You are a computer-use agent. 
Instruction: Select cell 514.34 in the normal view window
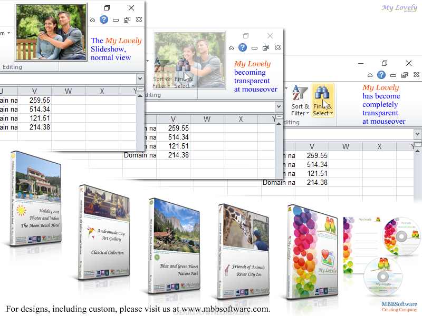pyautogui.click(x=34, y=110)
